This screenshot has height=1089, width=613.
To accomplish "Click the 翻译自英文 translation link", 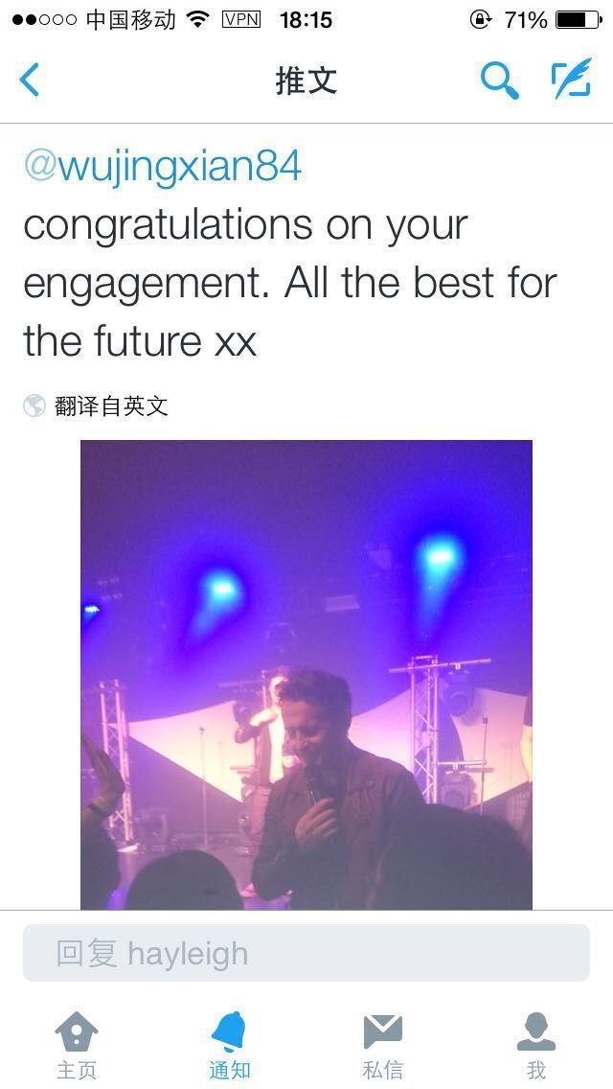I will (x=111, y=405).
